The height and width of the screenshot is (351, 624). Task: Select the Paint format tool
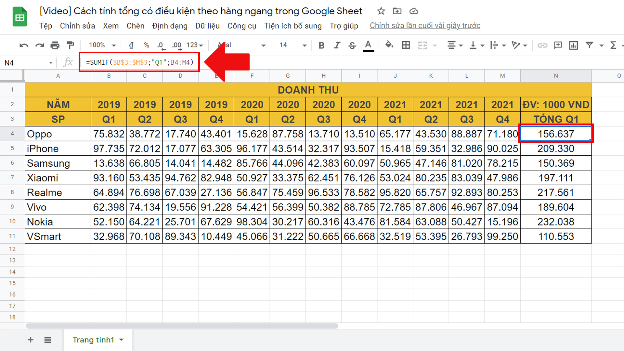coord(70,45)
